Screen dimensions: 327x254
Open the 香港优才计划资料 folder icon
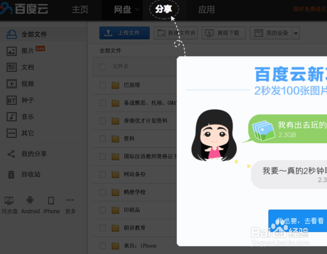click(115, 121)
